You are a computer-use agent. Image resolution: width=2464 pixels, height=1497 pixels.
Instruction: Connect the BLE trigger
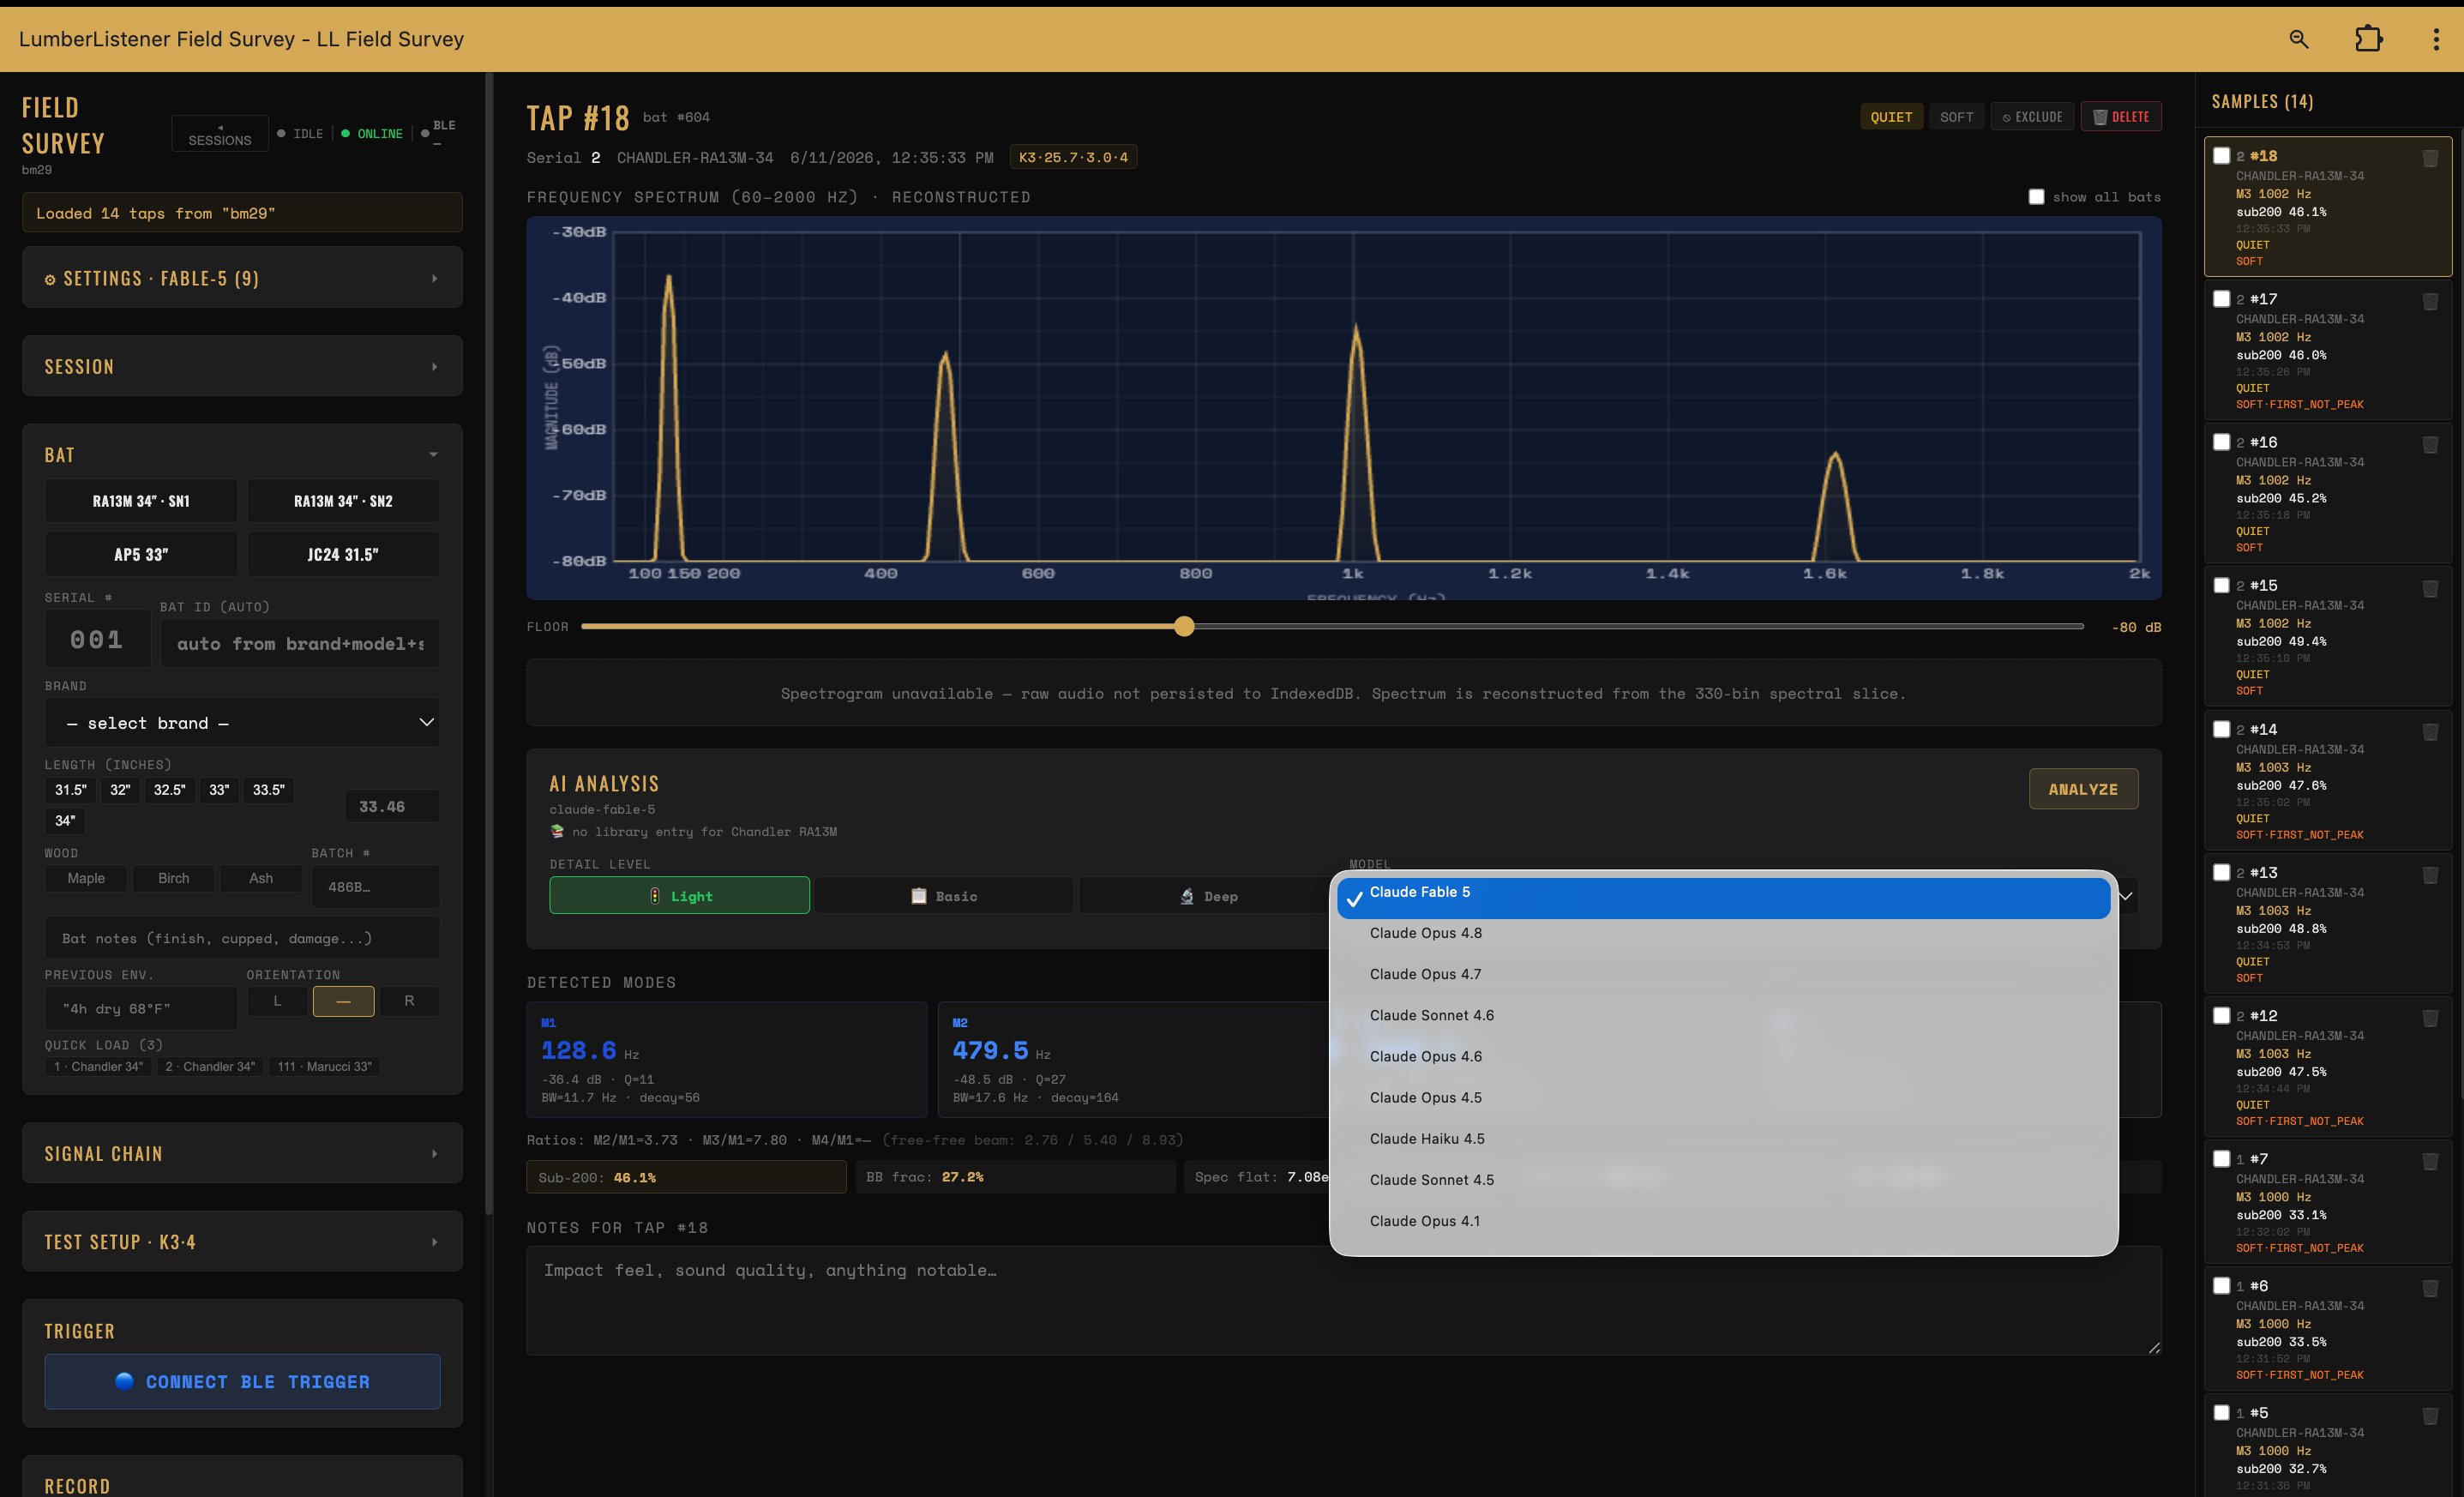pos(242,1381)
